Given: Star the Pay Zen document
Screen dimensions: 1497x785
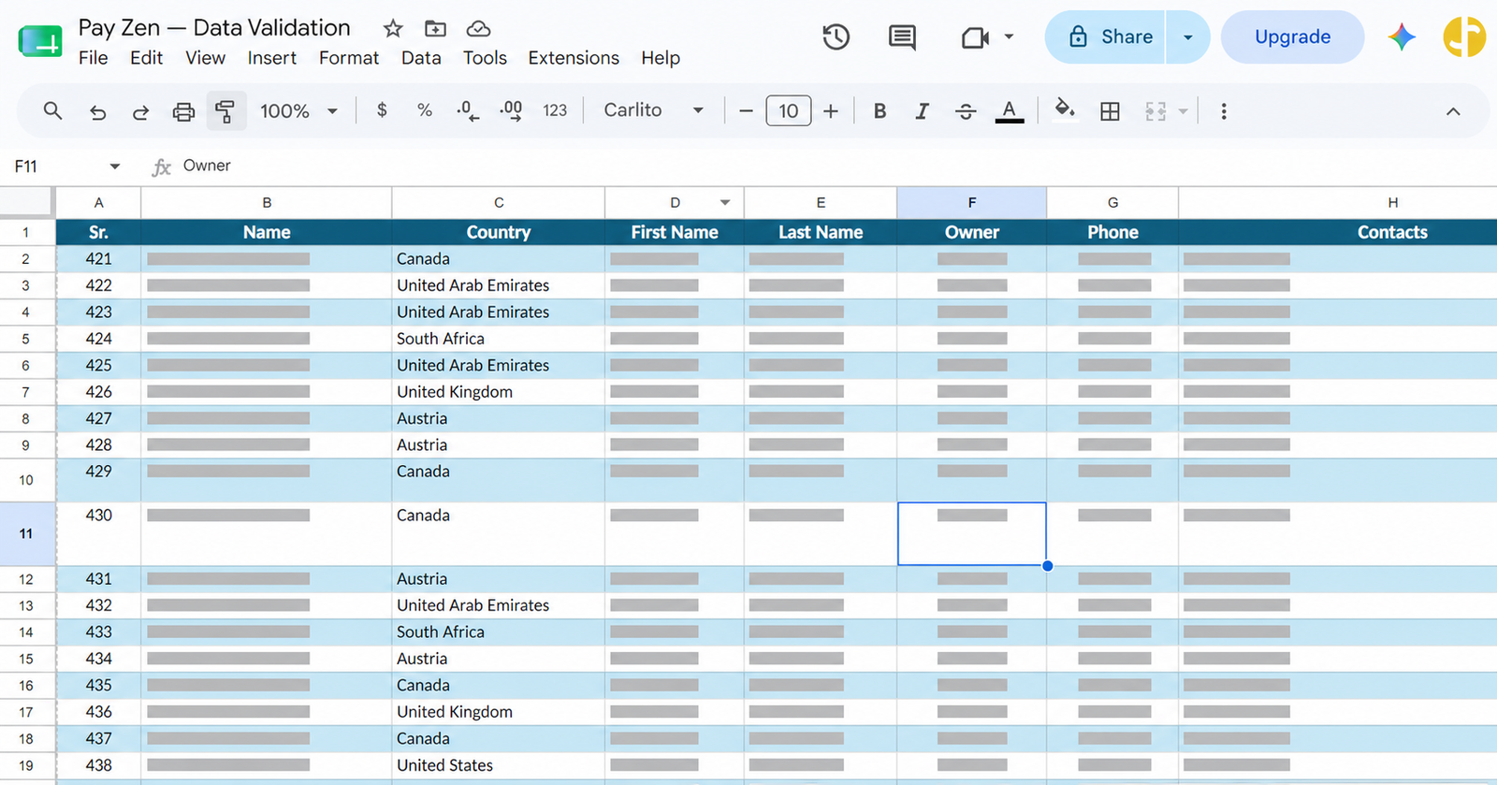Looking at the screenshot, I should coord(393,29).
